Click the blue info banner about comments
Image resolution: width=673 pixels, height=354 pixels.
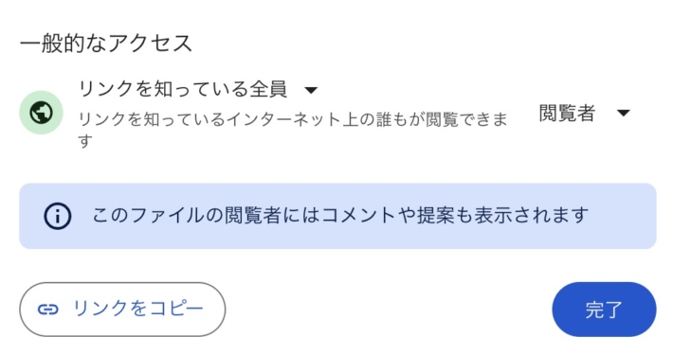(x=337, y=216)
